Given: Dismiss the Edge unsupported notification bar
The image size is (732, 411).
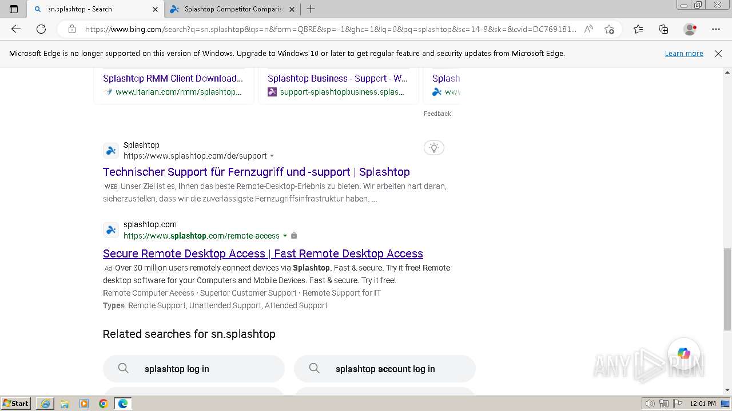Looking at the screenshot, I should coord(718,53).
